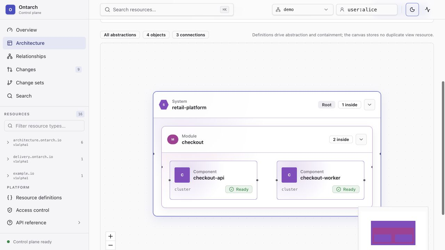
Task: Zoom out the canvas with minus
Action: click(111, 245)
